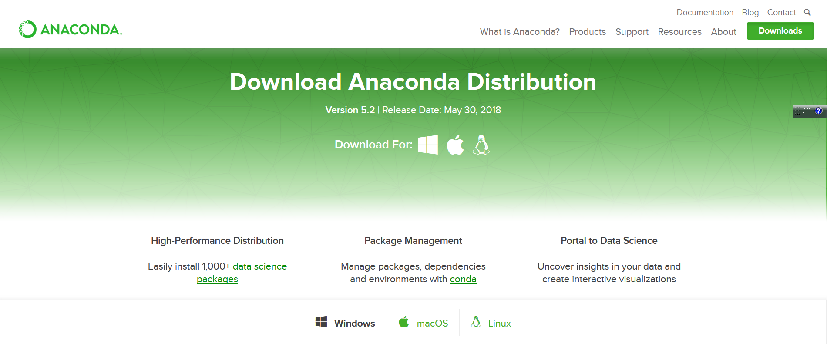Click the Anaconda logo in header
The image size is (827, 344).
point(71,29)
